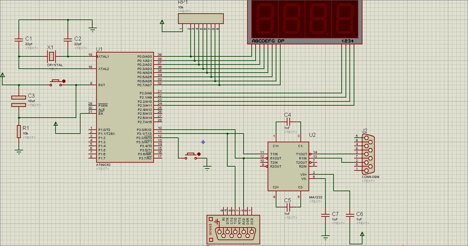Click the 'RST' pin label
Image resolution: width=468 pixels, height=246 pixels.
pos(102,85)
